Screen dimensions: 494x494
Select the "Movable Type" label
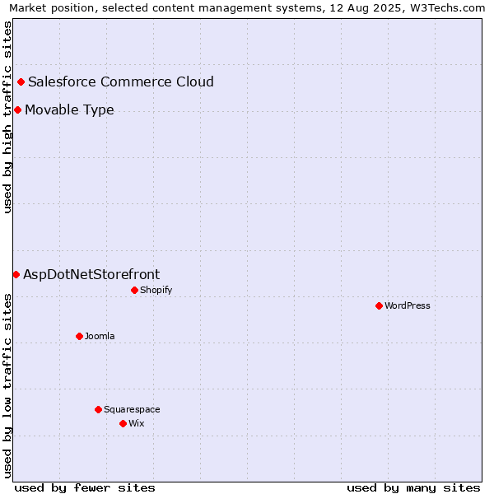point(69,110)
